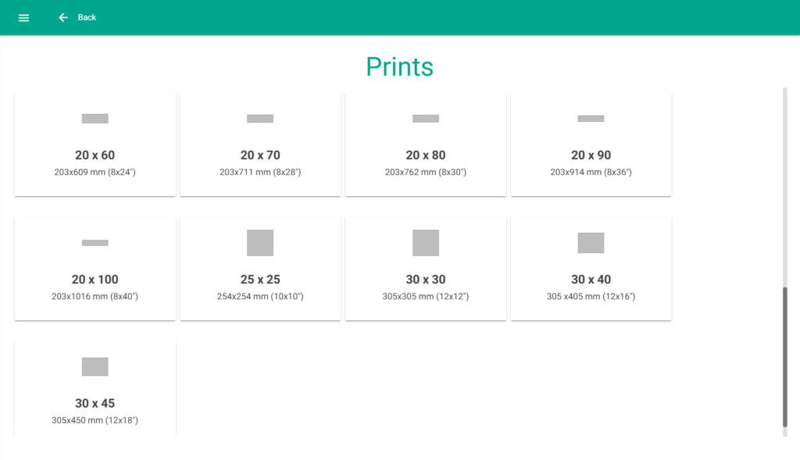Click the 305x305 mm (12x12") text
Screen dimensions: 800x460
[426, 296]
